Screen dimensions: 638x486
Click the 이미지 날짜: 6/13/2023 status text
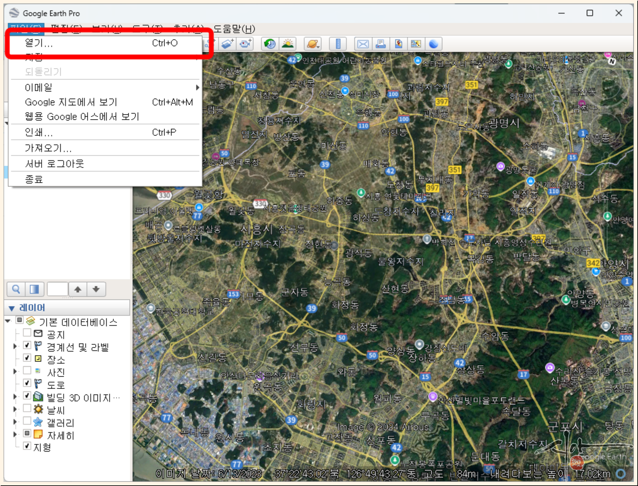point(209,474)
